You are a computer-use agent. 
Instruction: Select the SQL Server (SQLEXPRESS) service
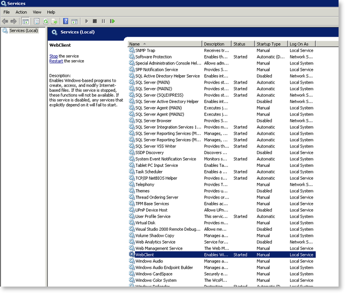tap(222, 95)
